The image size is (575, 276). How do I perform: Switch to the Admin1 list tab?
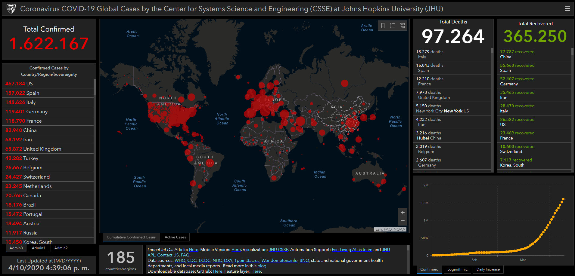[x=39, y=248]
